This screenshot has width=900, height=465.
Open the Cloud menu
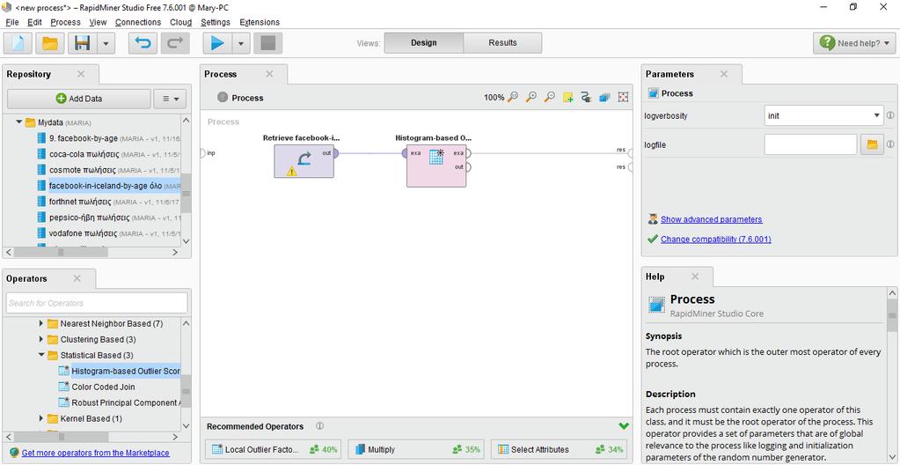(181, 22)
